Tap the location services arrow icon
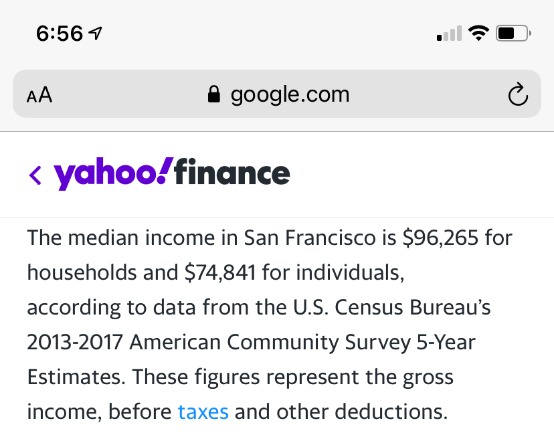The height and width of the screenshot is (437, 554). pyautogui.click(x=96, y=33)
